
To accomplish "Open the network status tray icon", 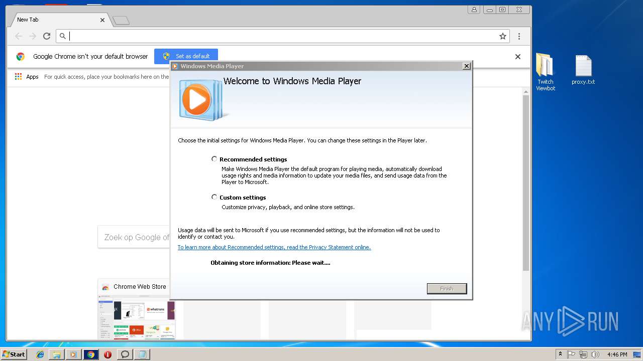I will coord(583,354).
